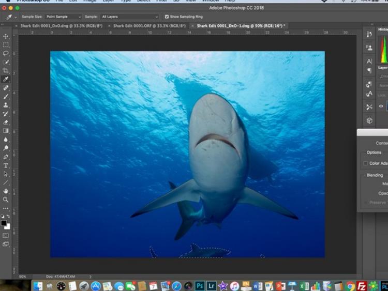Click the zoom percentage field in status bar
The height and width of the screenshot is (291, 388).
tap(23, 277)
